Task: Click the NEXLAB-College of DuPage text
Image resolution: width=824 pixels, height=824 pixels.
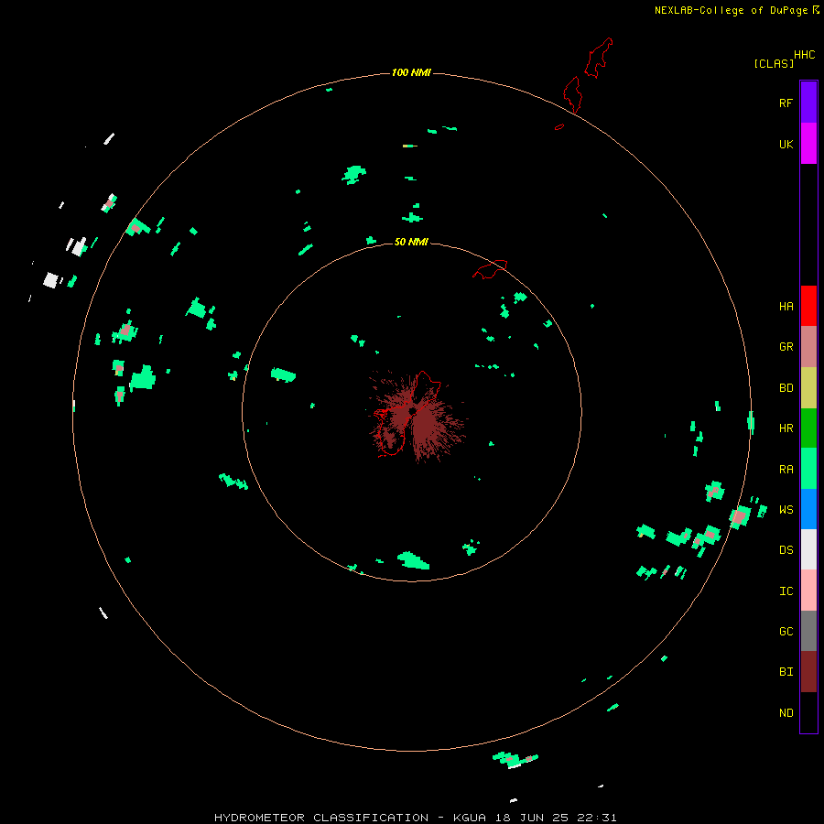Action: coord(731,10)
